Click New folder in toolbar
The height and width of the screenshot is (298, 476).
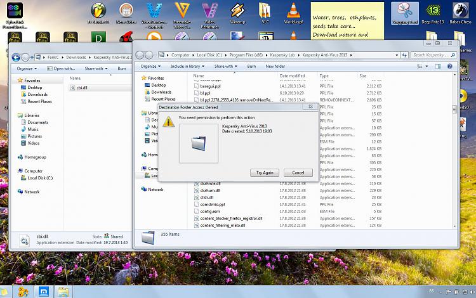click(x=275, y=66)
